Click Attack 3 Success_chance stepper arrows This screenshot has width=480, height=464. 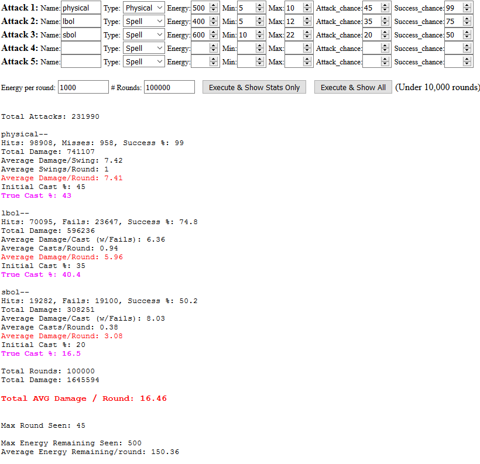(x=467, y=35)
